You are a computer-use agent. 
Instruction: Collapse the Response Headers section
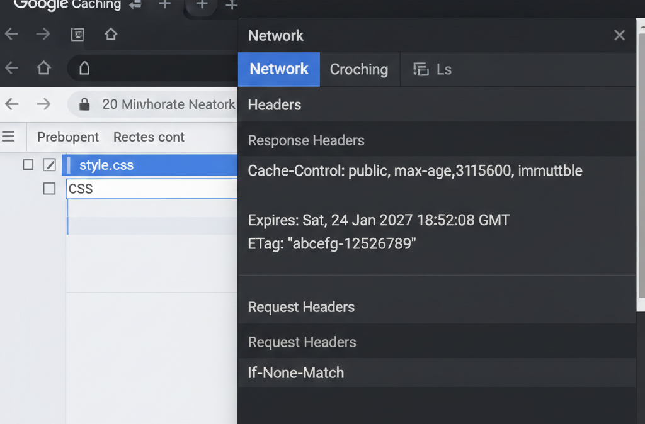(306, 140)
